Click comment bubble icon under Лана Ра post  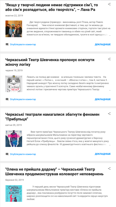(x=7, y=44)
